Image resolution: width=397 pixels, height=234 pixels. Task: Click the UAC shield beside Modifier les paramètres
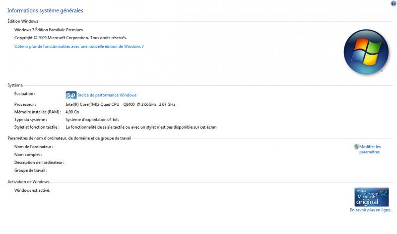356,147
